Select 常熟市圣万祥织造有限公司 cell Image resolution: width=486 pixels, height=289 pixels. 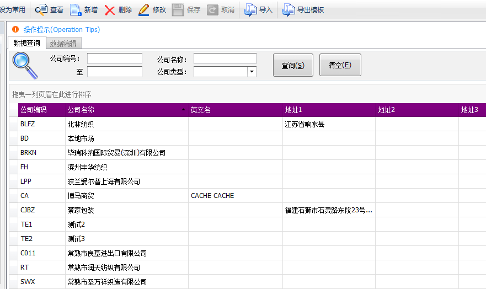[x=127, y=282]
